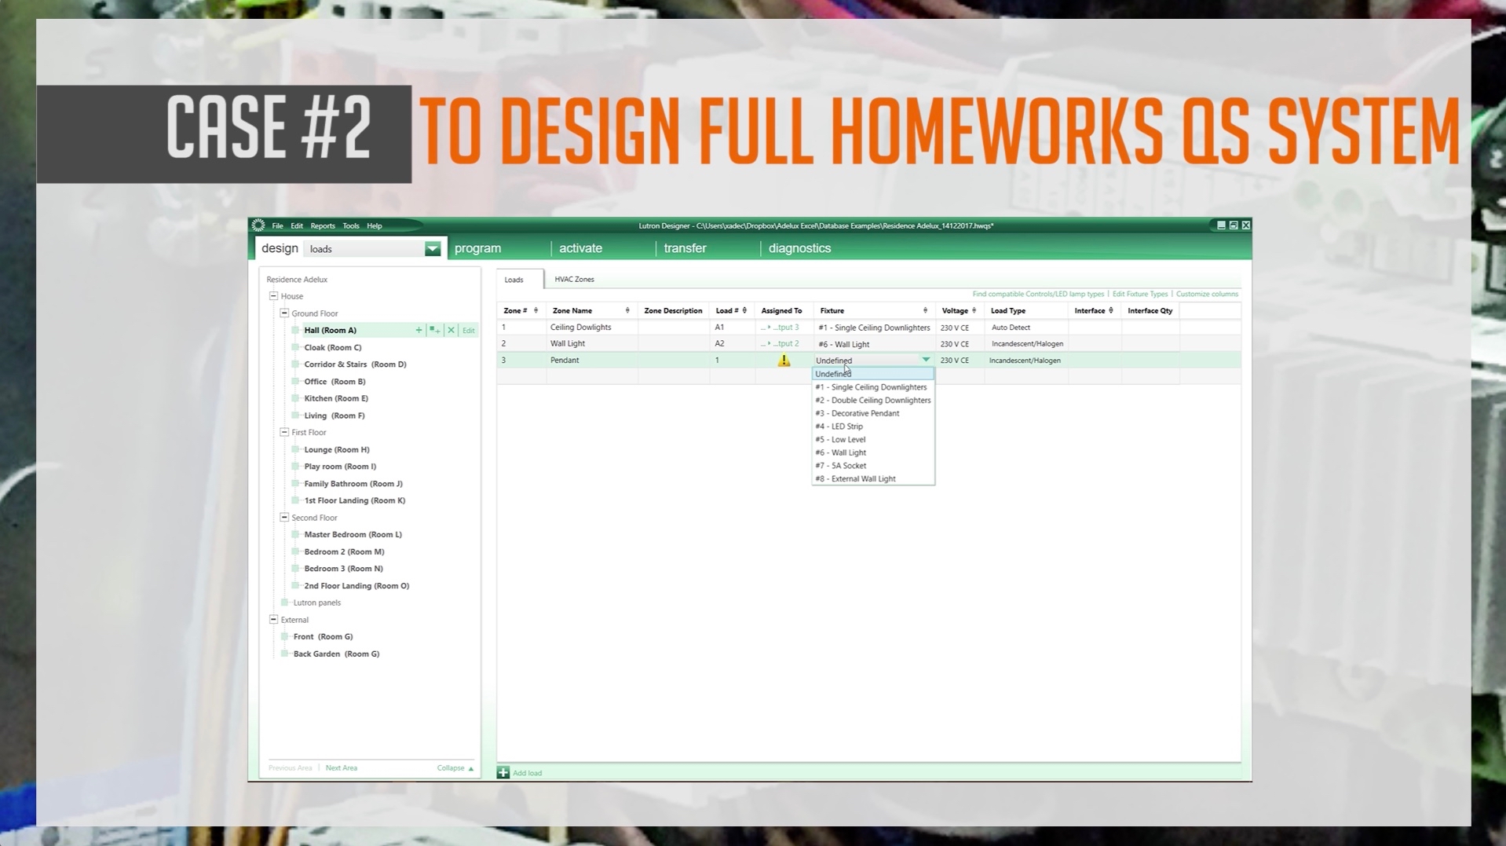Viewport: 1506px width, 846px height.
Task: Select Master Bedroom (Room L)
Action: click(353, 535)
